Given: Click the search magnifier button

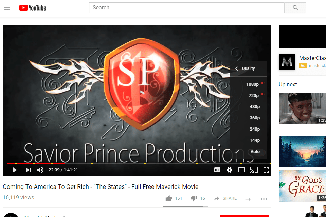Looking at the screenshot, I should coord(295,8).
